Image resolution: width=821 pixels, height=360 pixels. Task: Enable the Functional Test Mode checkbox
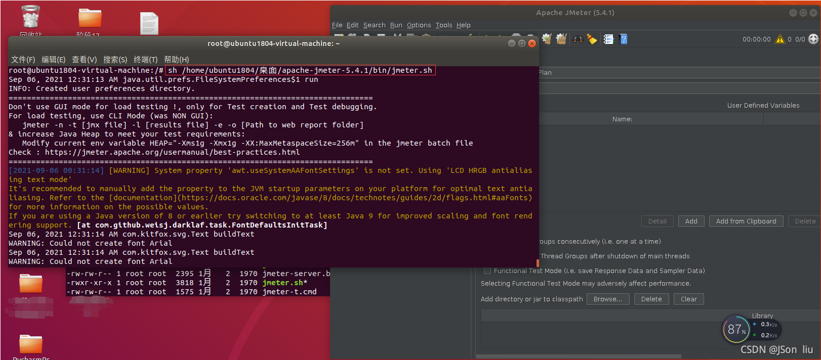tap(487, 271)
